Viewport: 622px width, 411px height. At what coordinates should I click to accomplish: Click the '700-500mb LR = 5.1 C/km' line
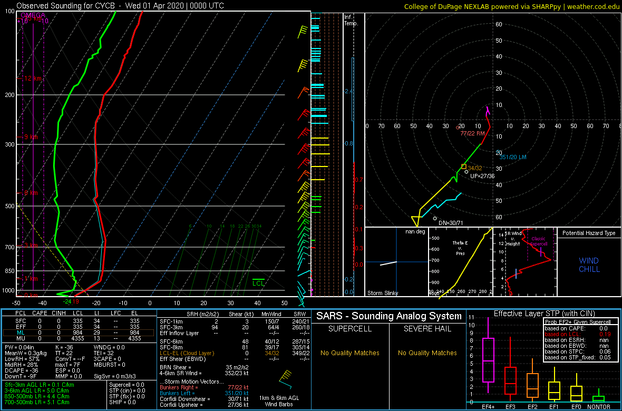click(37, 402)
